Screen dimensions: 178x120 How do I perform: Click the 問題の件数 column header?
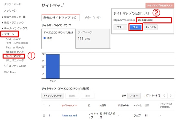point(124,105)
